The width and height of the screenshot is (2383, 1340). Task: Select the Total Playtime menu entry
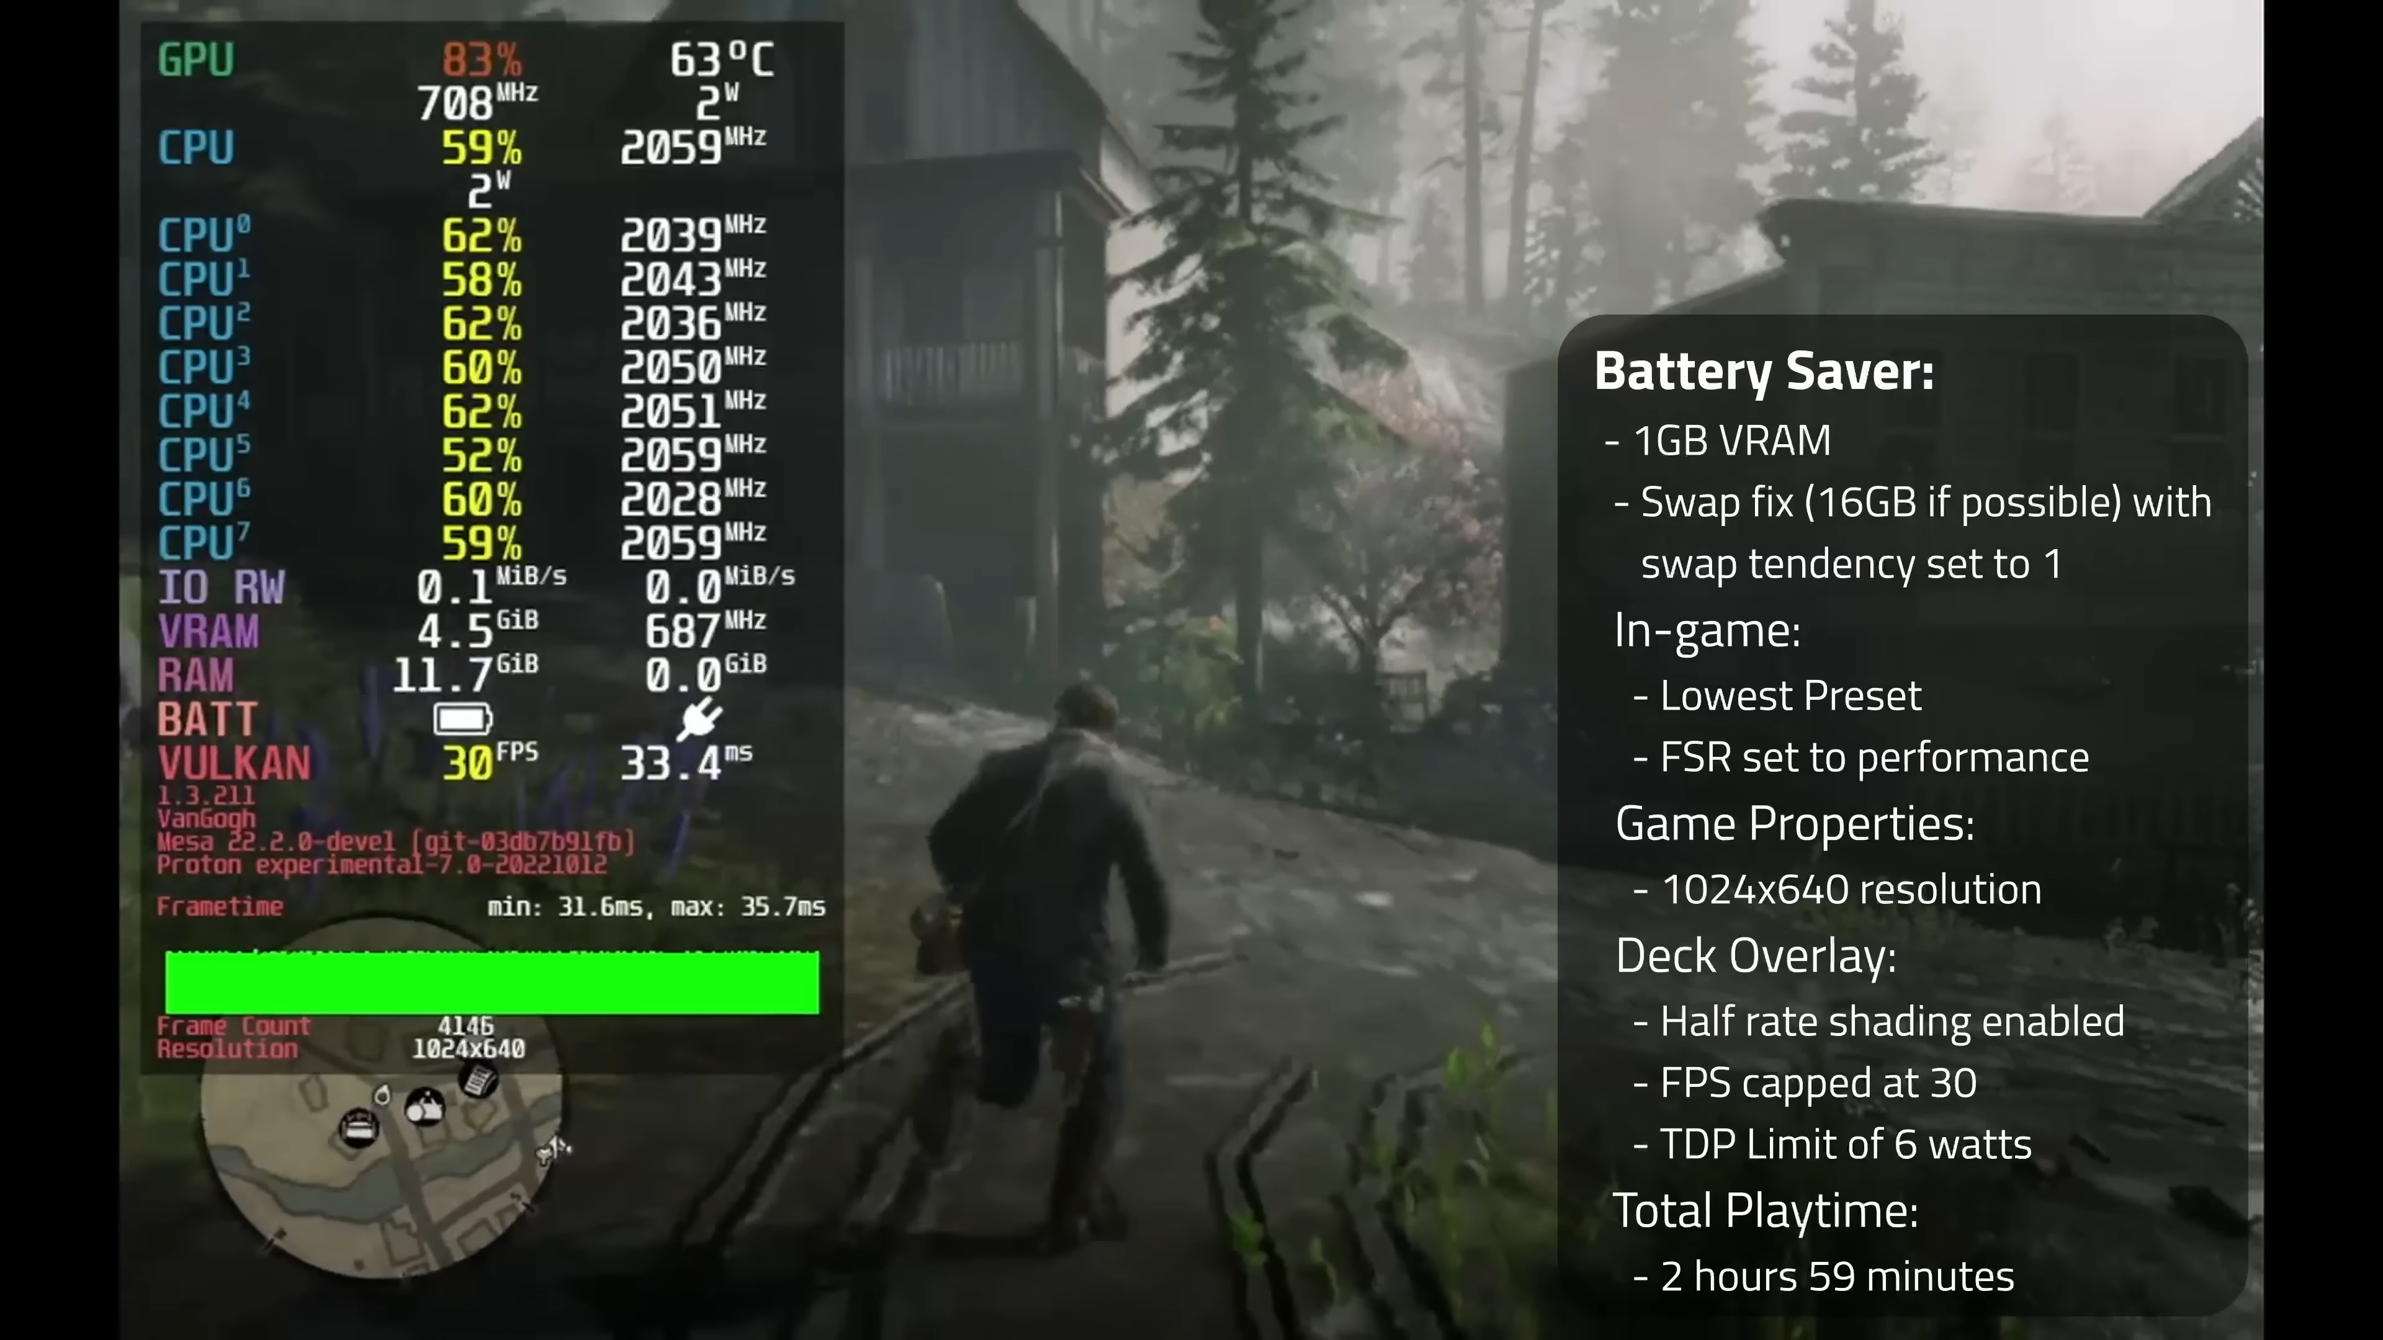pyautogui.click(x=1766, y=1211)
